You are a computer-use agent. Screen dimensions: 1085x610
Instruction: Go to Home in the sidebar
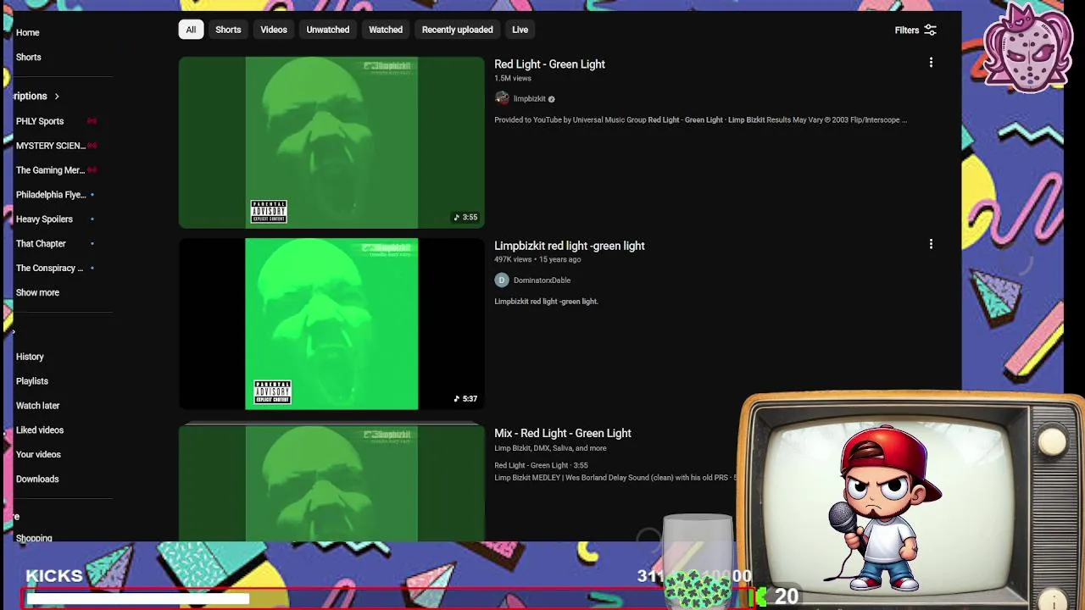(27, 32)
